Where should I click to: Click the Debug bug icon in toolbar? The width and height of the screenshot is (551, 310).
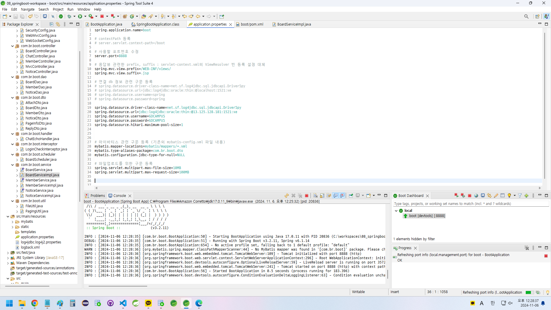(x=69, y=16)
